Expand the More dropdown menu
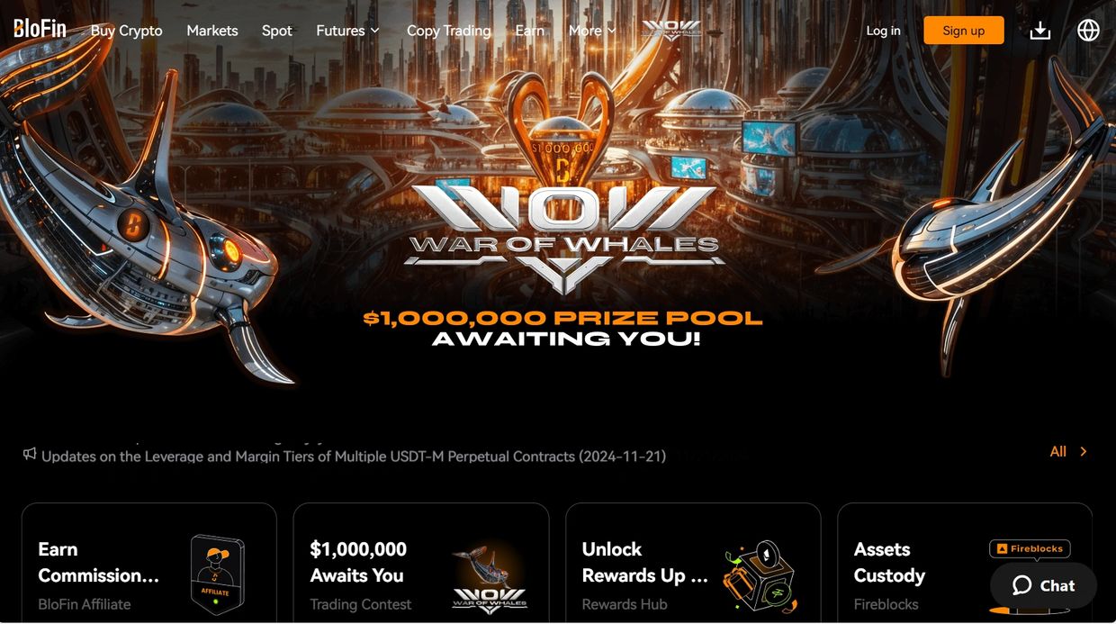This screenshot has height=624, width=1116. pos(592,31)
